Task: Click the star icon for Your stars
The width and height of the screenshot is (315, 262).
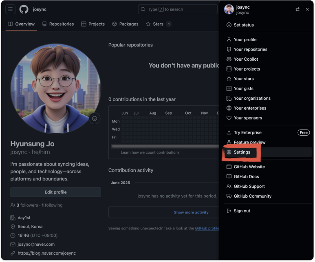Action: point(229,79)
